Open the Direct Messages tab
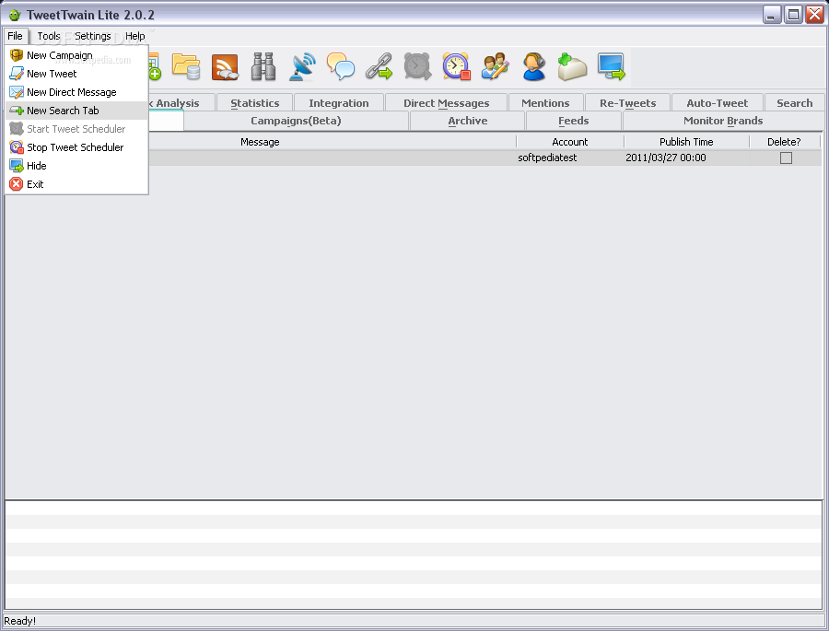The width and height of the screenshot is (829, 631). click(x=446, y=103)
